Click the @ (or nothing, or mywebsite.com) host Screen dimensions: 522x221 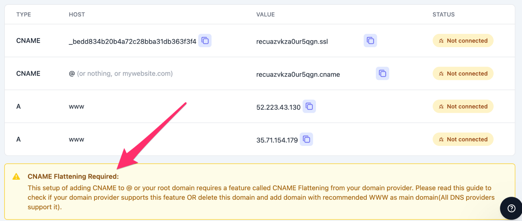121,74
